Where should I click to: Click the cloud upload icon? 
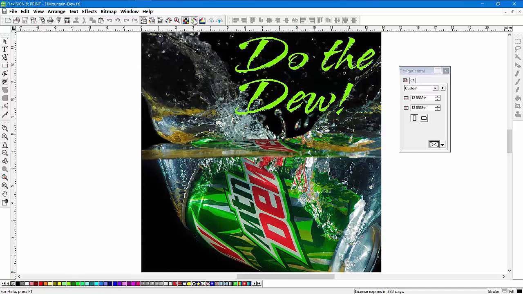coord(219,20)
